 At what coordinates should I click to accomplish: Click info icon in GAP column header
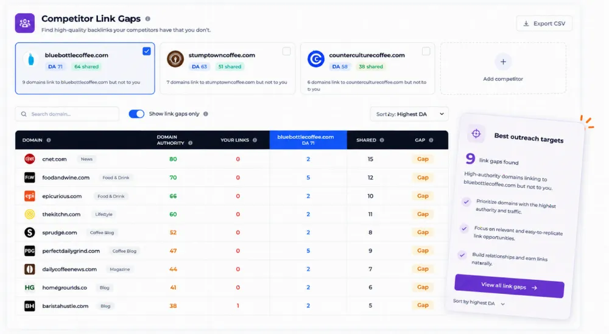pyautogui.click(x=431, y=140)
